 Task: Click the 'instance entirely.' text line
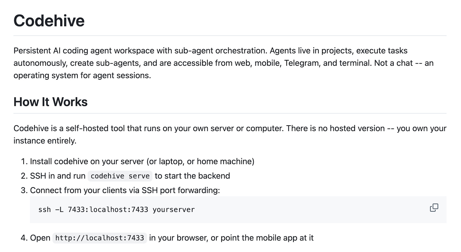[x=45, y=141]
